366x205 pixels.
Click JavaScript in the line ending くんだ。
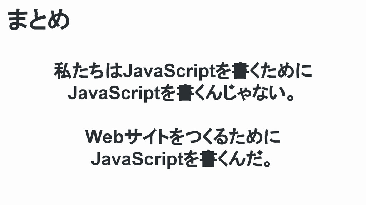coord(138,160)
